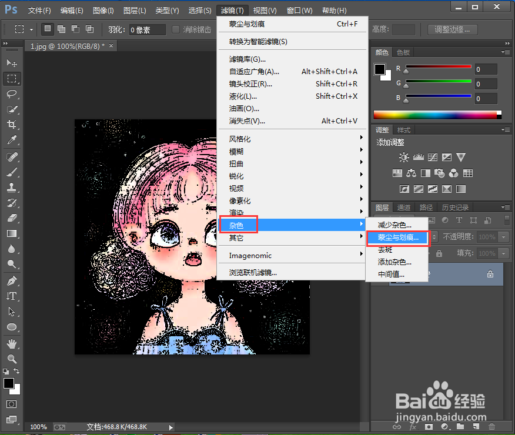515x435 pixels.
Task: Swap foreground and background colors icon
Action: pyautogui.click(x=16, y=371)
